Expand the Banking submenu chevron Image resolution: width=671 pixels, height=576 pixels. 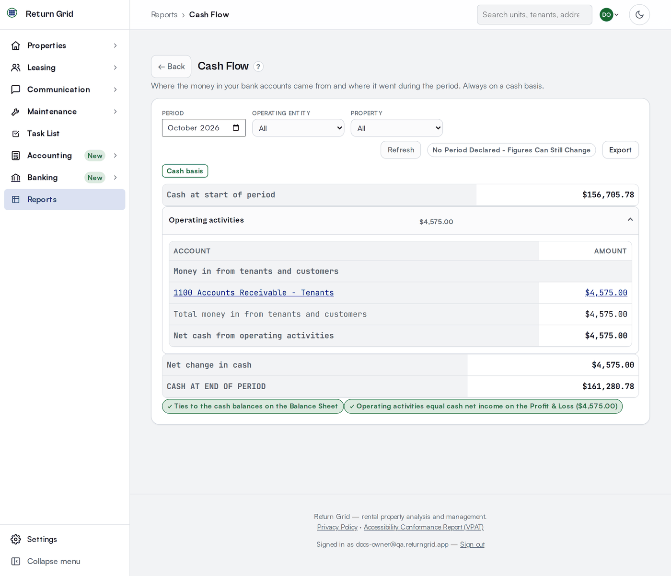coord(116,178)
